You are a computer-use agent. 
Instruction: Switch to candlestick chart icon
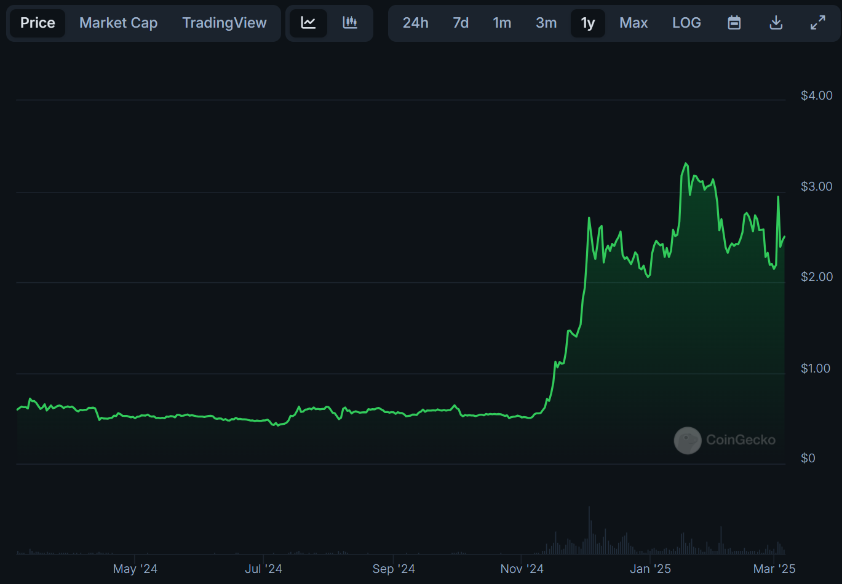(350, 23)
